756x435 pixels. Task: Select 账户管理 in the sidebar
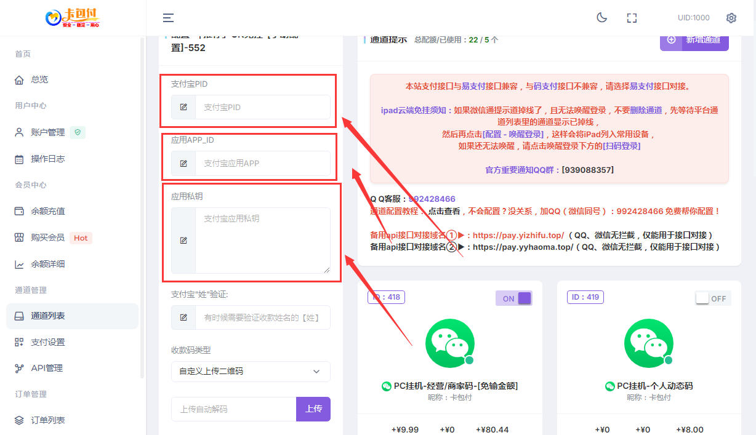click(44, 132)
